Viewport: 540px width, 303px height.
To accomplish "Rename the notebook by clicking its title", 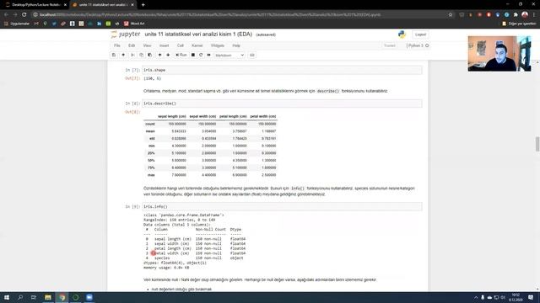I will [198, 35].
